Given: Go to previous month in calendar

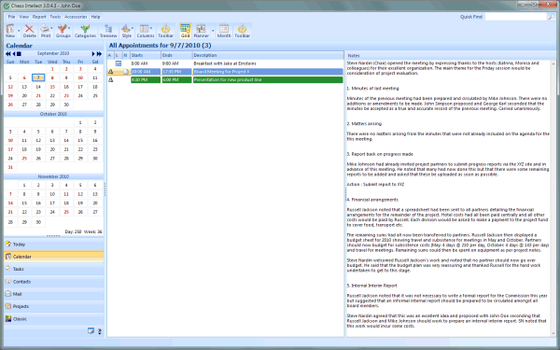Looking at the screenshot, I should 14,54.
